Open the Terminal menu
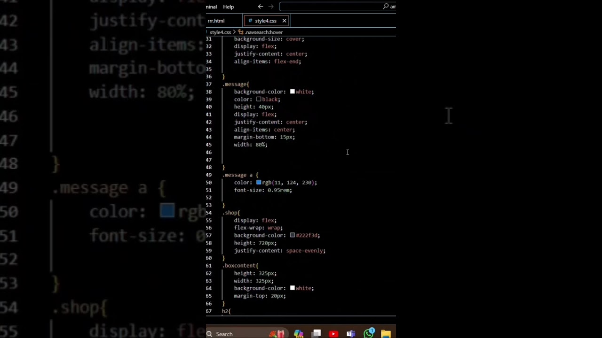Viewport: 602px width, 338px height. coord(211,7)
